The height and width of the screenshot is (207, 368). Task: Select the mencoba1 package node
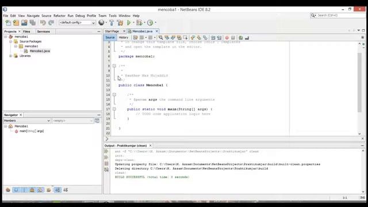tap(31, 46)
